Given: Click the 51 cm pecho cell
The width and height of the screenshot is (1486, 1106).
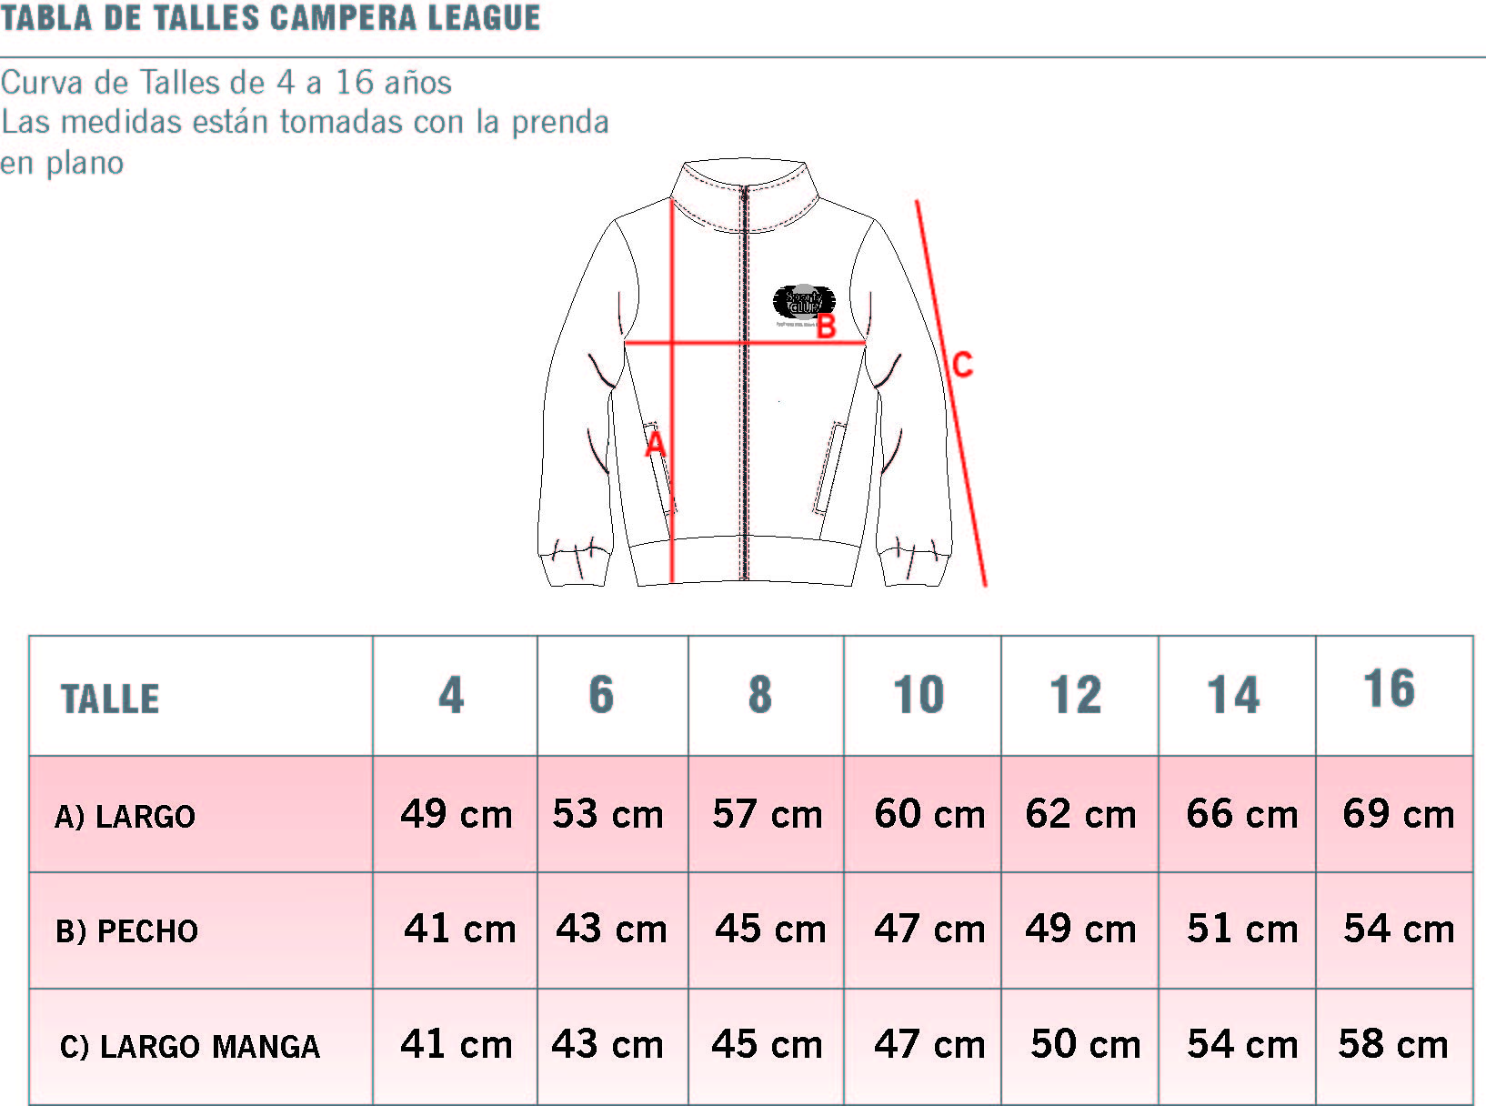Looking at the screenshot, I should [x=1241, y=929].
